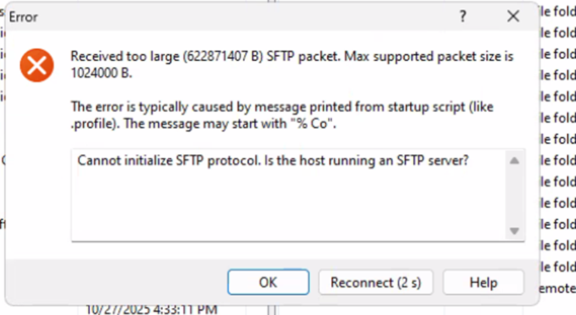Click the partially hidden "emote" text behind the dialog
This screenshot has height=315, width=576.
(558, 289)
